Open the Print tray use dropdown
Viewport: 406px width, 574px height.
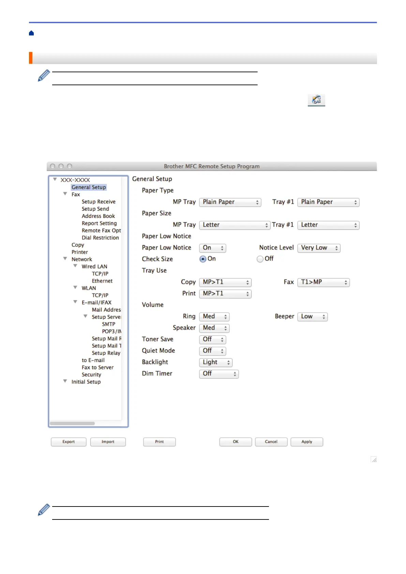pos(225,293)
